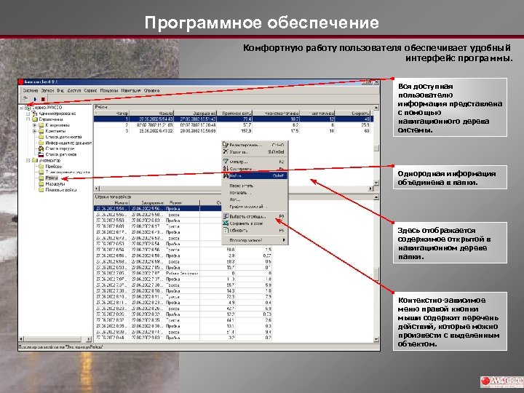Click the Excel icon beside Сохранить в Excel
This screenshot has width=524, height=393.
pyautogui.click(x=226, y=223)
